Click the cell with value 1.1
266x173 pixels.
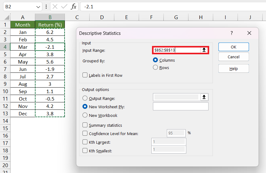[x=50, y=91]
